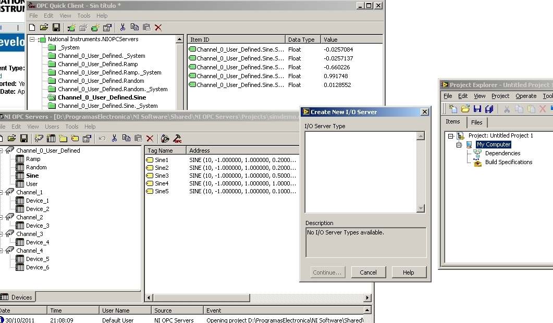This screenshot has width=553, height=323.
Task: Open file icon in OPC Quick Client toolbar
Action: click(x=44, y=28)
